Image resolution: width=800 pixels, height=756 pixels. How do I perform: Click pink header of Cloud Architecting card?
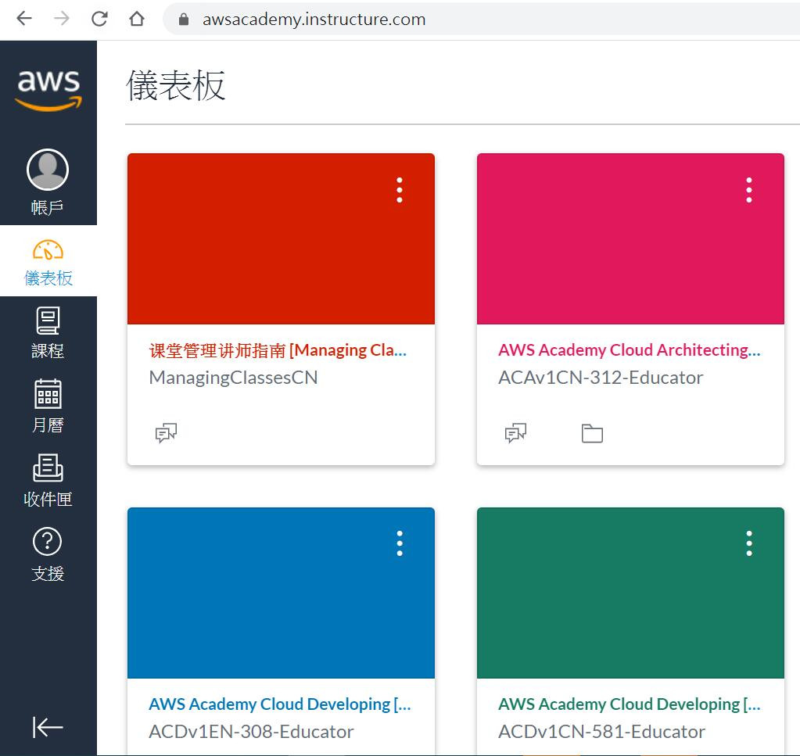[x=630, y=238]
